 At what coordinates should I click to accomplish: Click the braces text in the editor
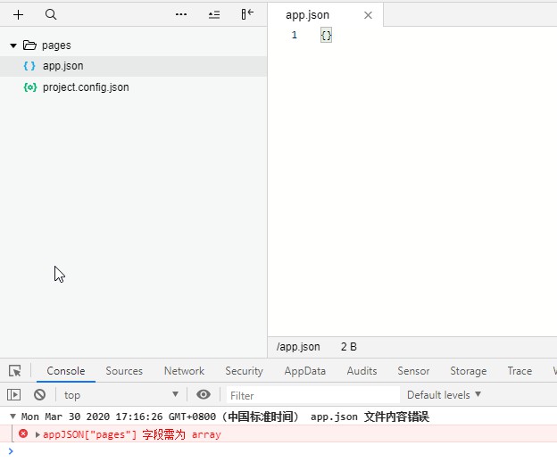(x=326, y=35)
